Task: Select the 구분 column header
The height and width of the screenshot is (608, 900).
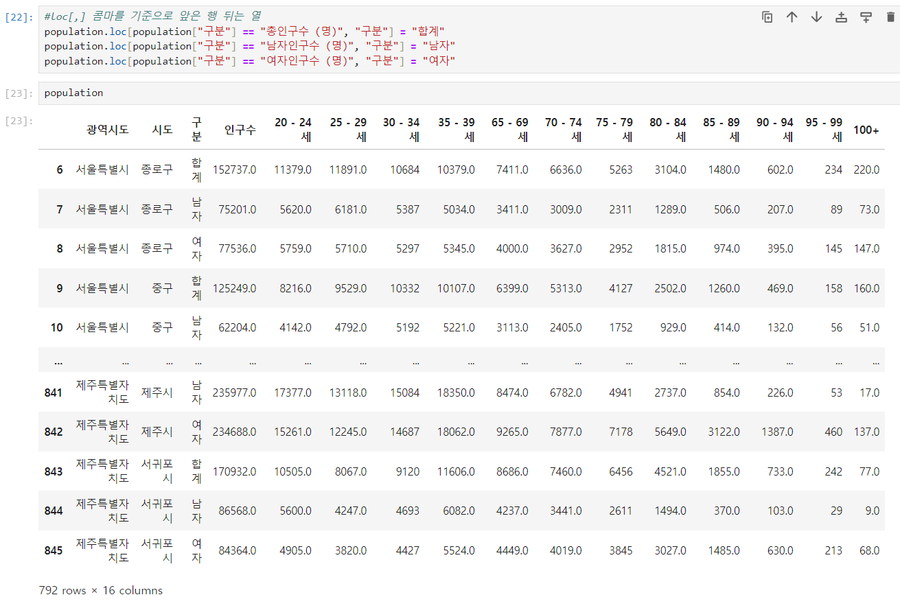Action: pyautogui.click(x=196, y=130)
